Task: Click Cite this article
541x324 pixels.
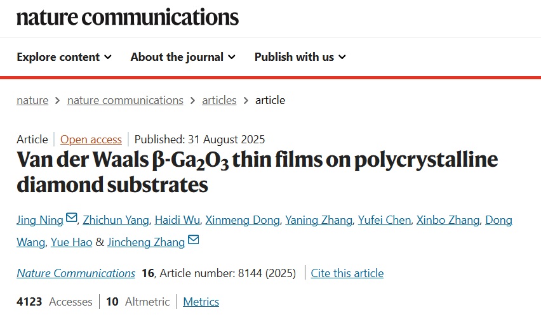Action: [x=347, y=273]
